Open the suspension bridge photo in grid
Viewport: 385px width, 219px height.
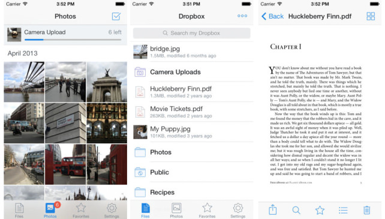click(24, 82)
